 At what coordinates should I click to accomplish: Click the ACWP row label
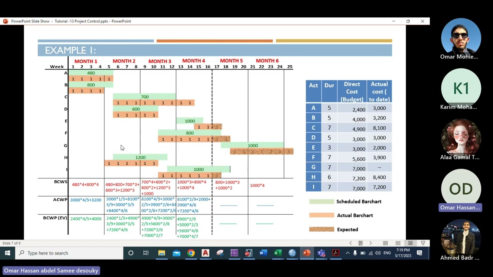(60, 200)
